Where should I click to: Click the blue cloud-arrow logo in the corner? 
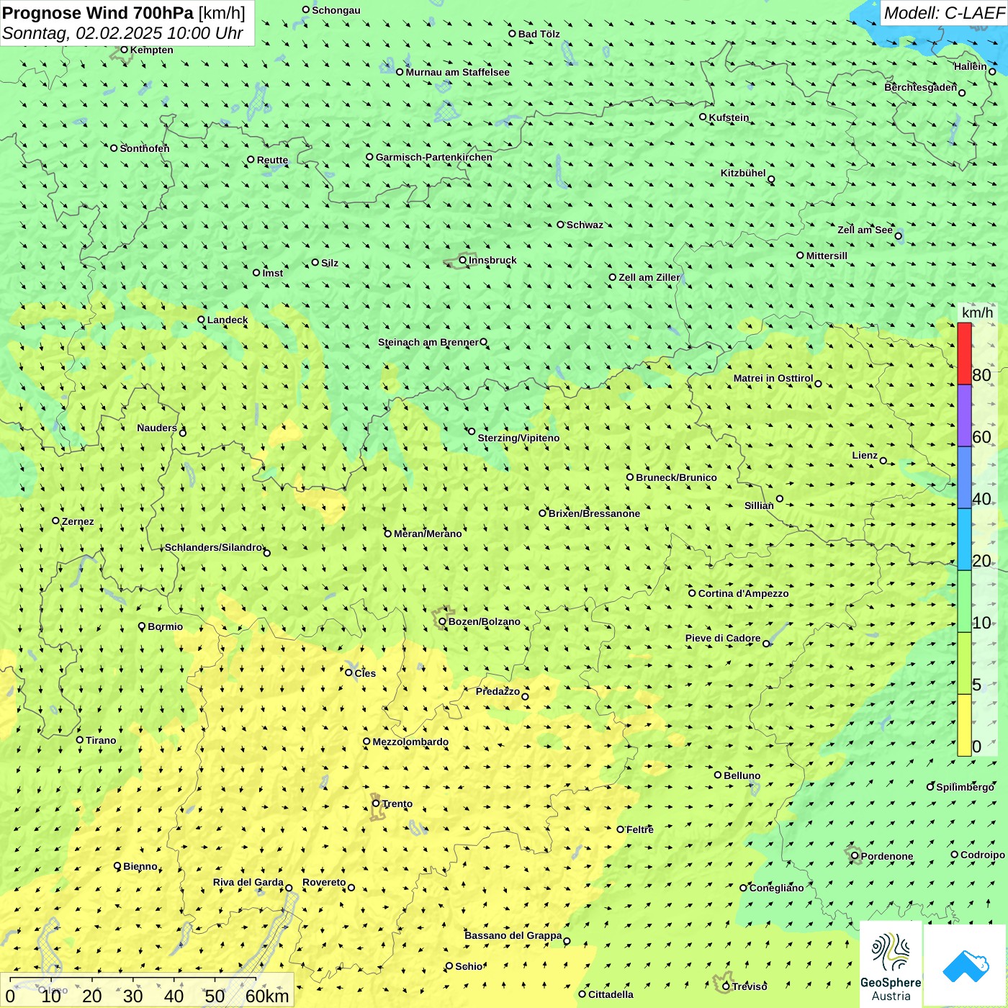[x=965, y=966]
